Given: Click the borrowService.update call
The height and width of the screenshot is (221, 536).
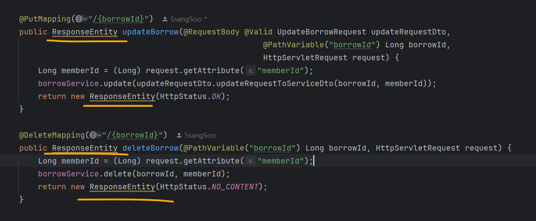Looking at the screenshot, I should [85, 83].
